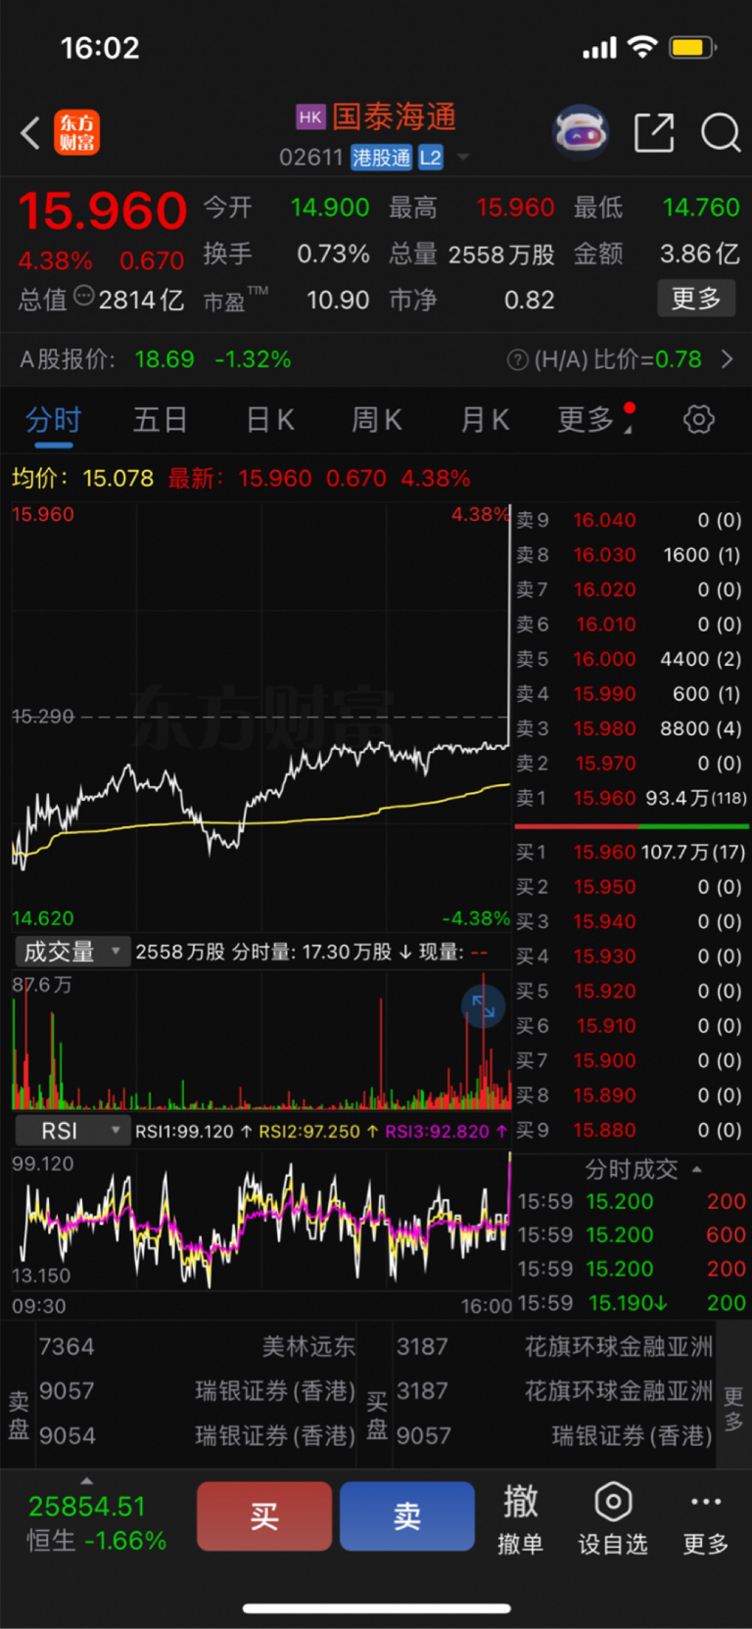Select 买9 15.880 order row
Image resolution: width=752 pixels, height=1629 pixels.
(x=632, y=1130)
